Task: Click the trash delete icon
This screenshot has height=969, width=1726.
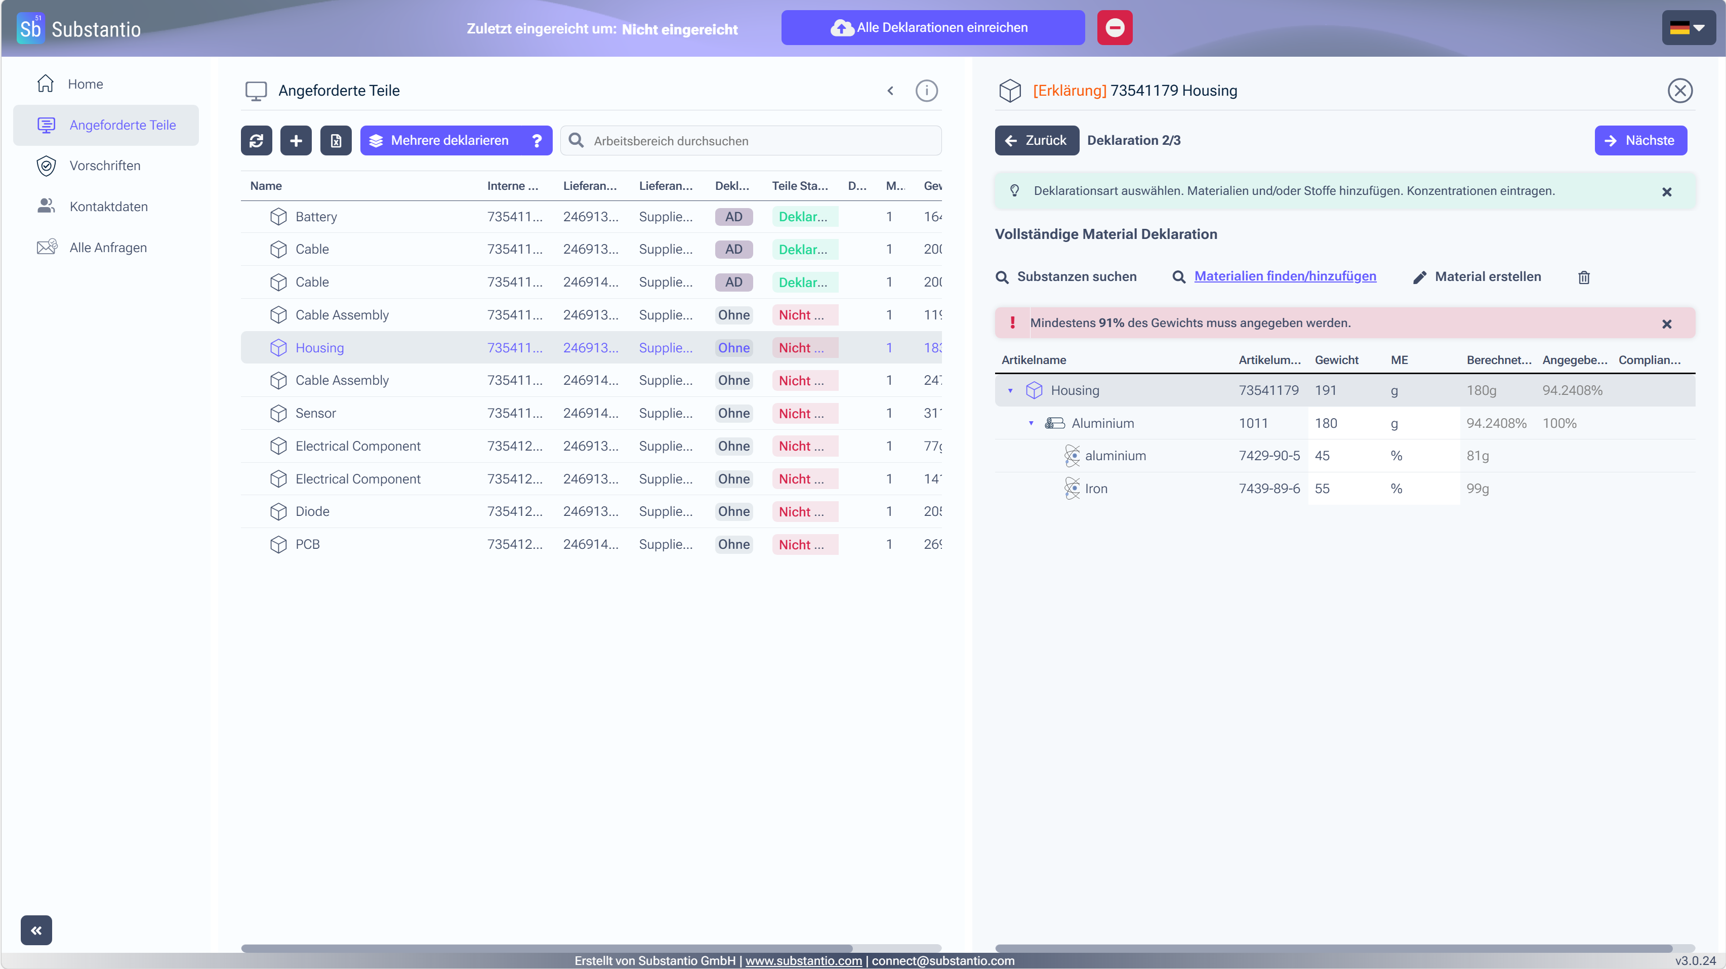Action: tap(1583, 277)
